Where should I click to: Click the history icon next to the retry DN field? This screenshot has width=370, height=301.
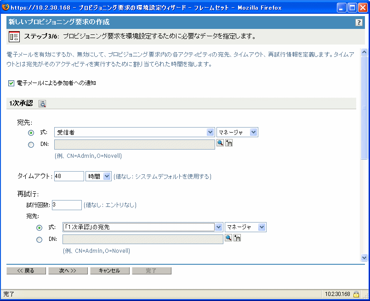click(x=237, y=238)
